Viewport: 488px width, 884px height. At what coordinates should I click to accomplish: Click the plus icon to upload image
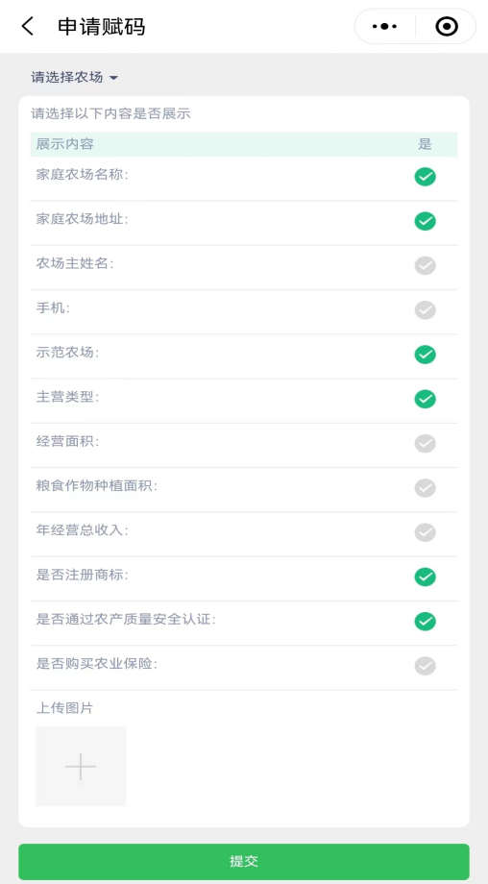81,766
